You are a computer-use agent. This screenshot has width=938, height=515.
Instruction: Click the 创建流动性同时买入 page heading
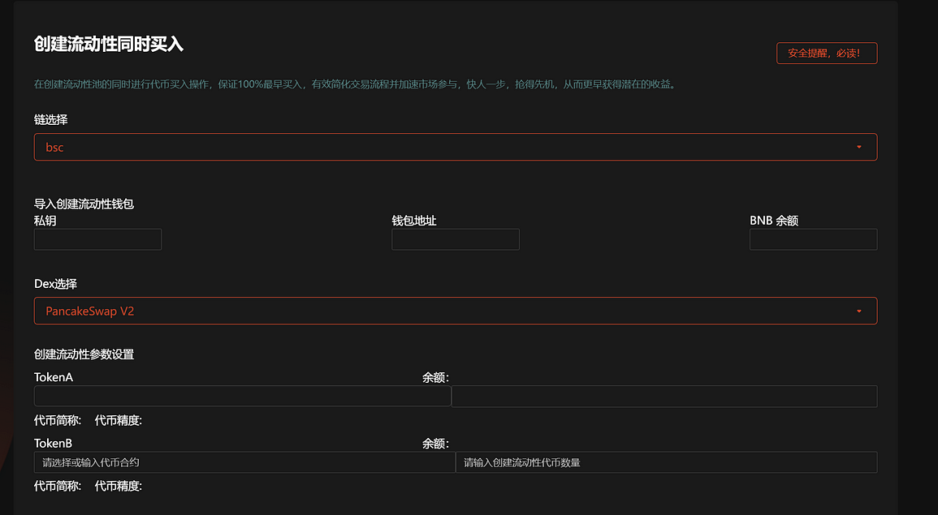pos(108,44)
